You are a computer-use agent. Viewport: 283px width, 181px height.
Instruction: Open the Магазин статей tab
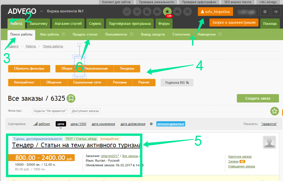tap(68, 23)
